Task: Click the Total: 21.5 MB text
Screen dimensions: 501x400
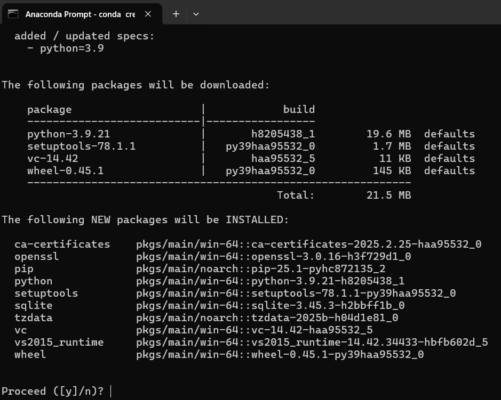Action: point(344,195)
